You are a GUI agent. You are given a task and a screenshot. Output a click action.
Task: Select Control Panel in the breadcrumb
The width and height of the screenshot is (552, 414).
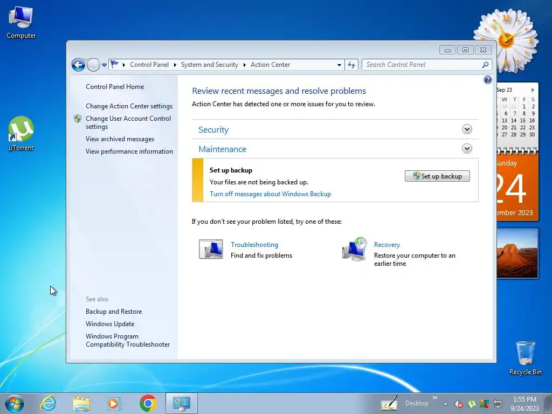(x=149, y=65)
